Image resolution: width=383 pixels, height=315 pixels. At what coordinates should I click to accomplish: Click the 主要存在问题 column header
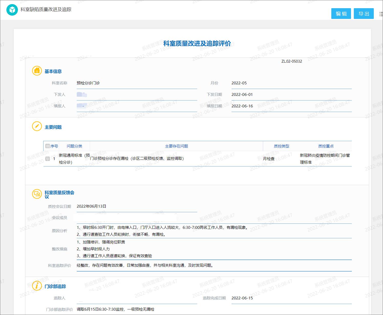(177, 146)
